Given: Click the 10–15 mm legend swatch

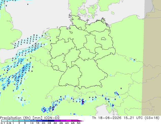Looking at the screenshot, I should (x=34, y=121).
